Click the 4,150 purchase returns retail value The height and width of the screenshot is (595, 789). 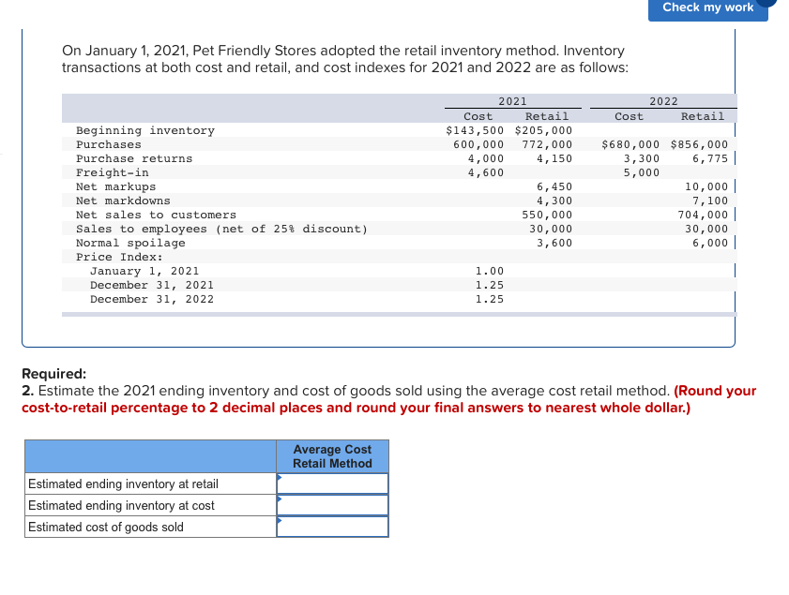point(554,158)
